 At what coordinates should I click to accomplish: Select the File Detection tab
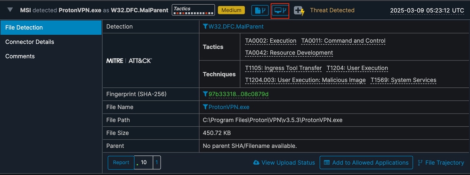click(x=51, y=28)
